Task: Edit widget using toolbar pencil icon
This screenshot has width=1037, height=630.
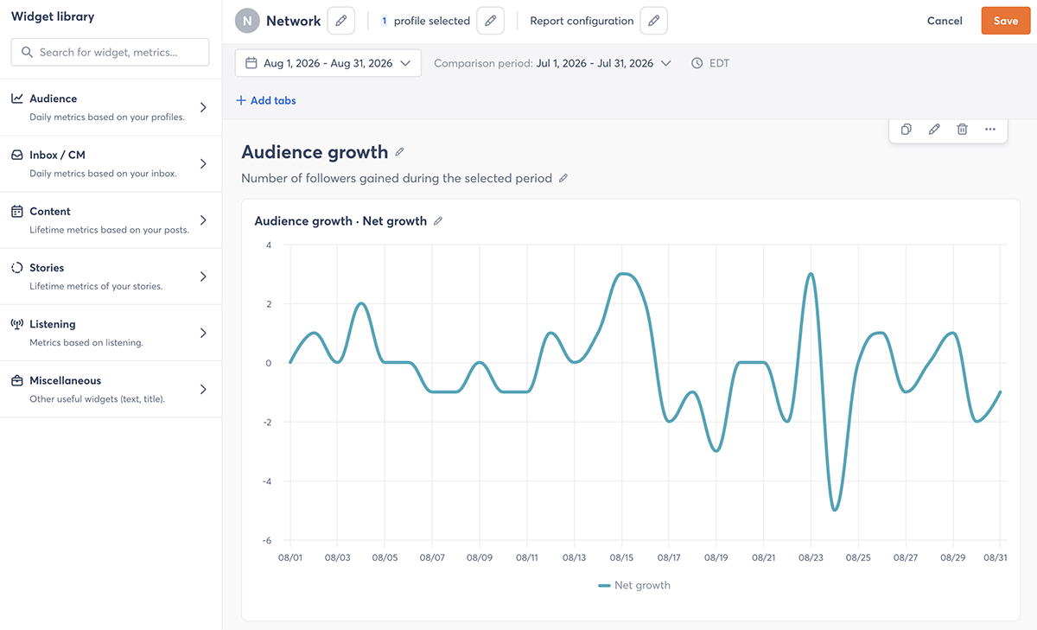Action: tap(934, 130)
